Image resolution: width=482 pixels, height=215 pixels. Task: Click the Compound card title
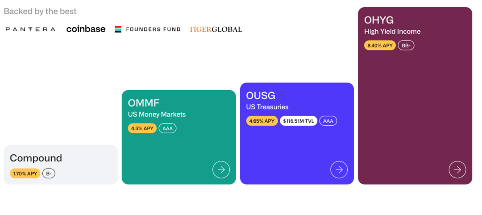pyautogui.click(x=36, y=158)
